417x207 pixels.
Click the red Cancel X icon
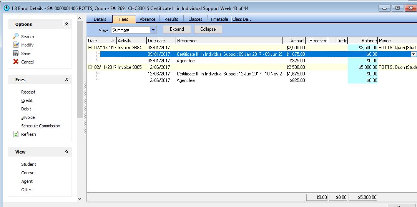[x=16, y=62]
